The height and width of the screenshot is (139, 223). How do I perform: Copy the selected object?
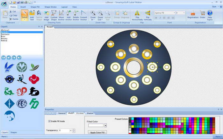tap(13, 15)
